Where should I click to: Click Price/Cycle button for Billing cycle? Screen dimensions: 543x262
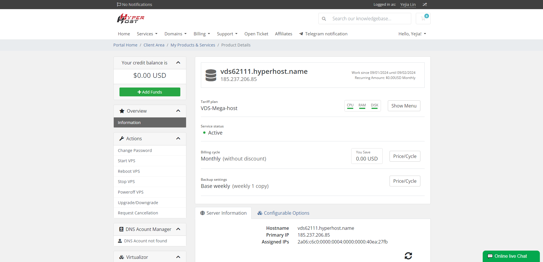tap(405, 156)
